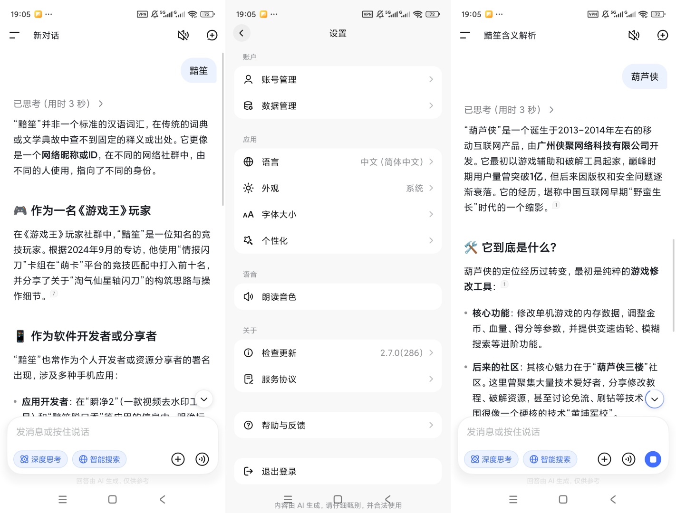Add attachment plus icon in 新对话 screen
This screenshot has width=676, height=513.
pyautogui.click(x=178, y=459)
